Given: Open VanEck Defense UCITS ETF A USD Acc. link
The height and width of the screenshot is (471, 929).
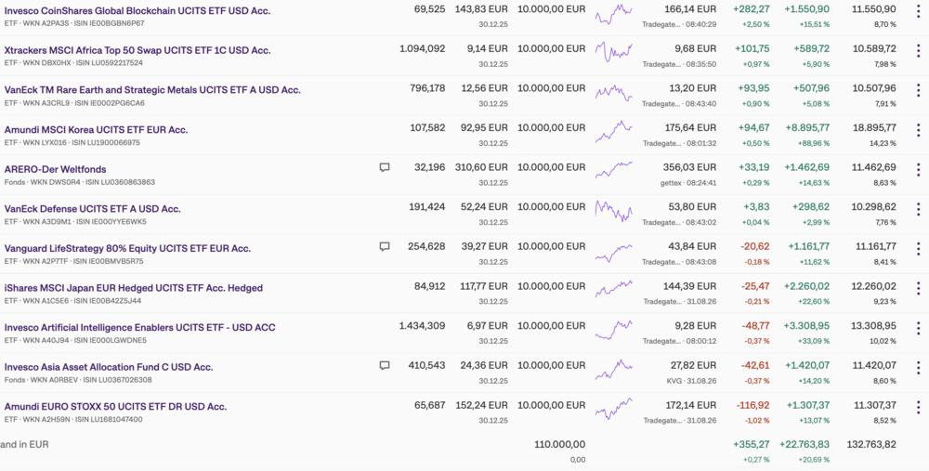Looking at the screenshot, I should pos(92,209).
